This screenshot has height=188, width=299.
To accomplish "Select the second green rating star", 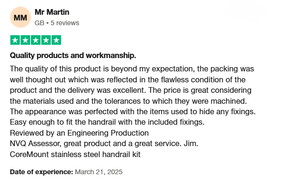I will [25, 40].
